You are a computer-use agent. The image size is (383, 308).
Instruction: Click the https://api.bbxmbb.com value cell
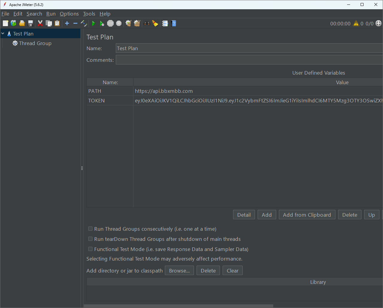258,91
